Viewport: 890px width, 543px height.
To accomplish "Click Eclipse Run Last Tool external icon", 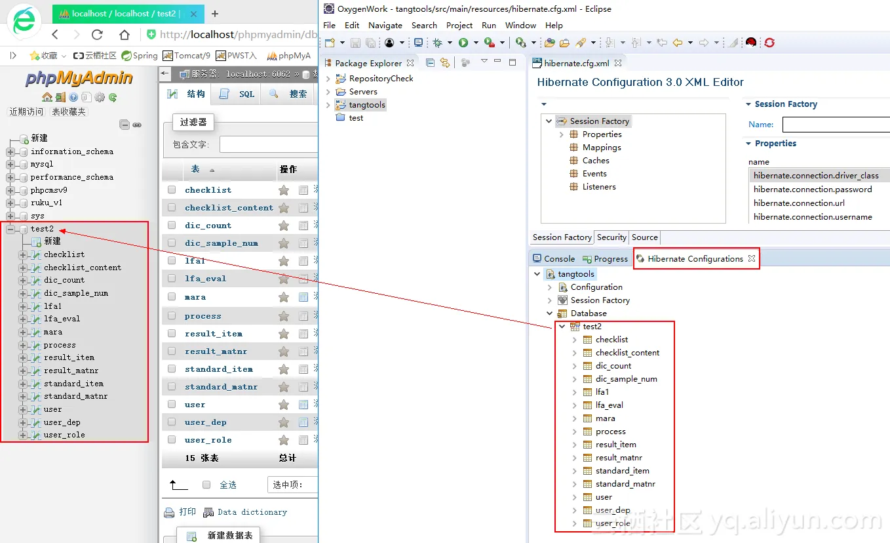I will (489, 43).
